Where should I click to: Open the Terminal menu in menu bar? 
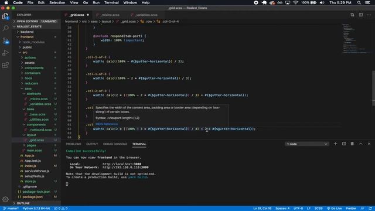pos(111,2)
